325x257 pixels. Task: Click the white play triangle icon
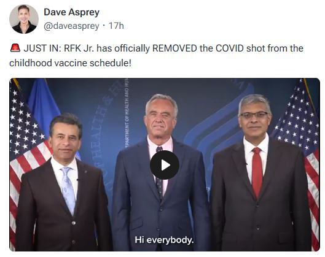(x=166, y=165)
